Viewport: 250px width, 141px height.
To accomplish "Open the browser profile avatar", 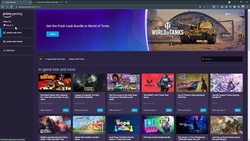I will pos(243,7).
